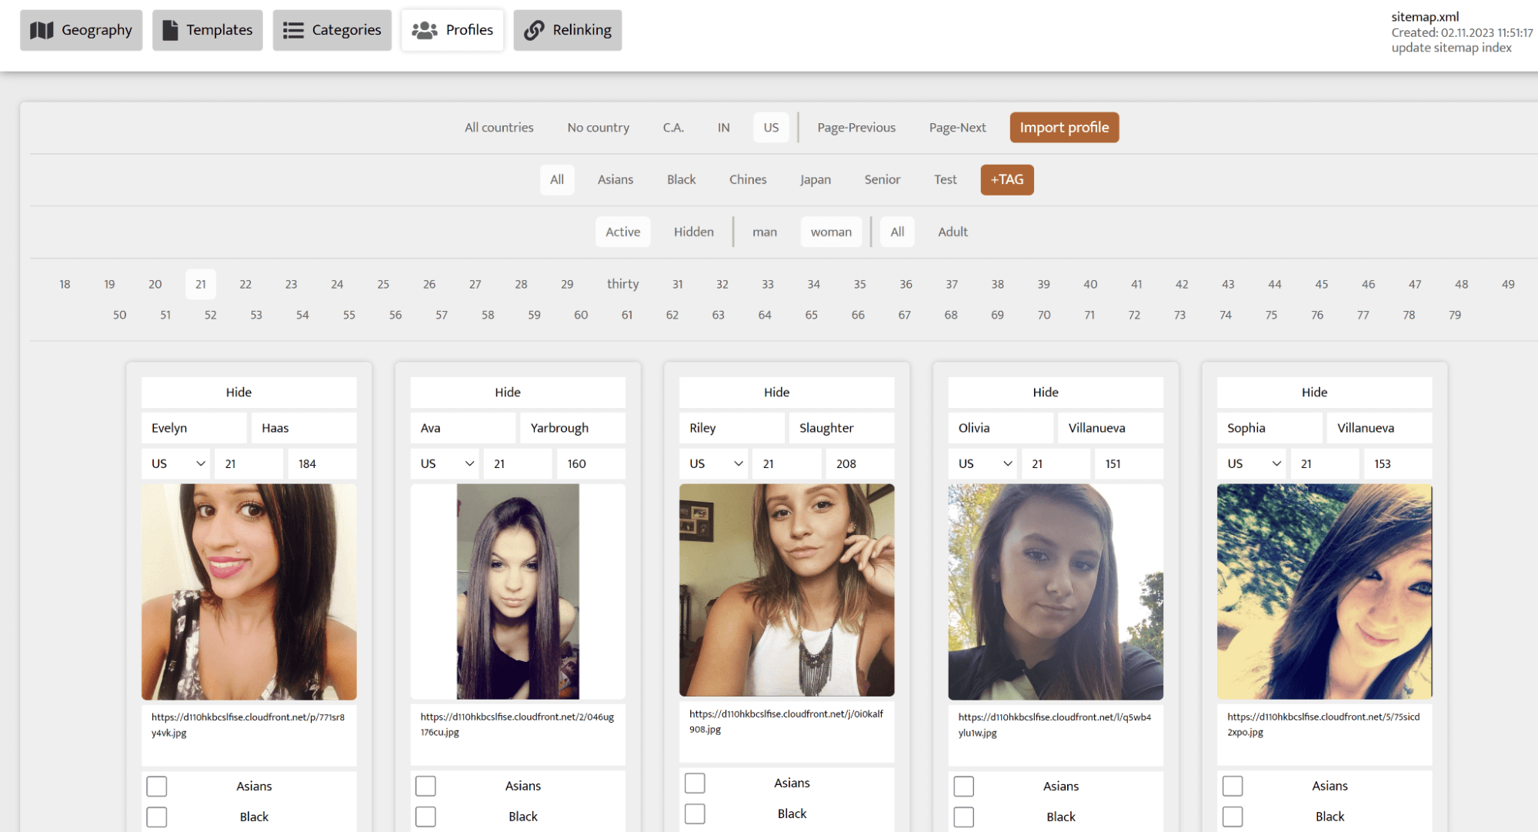Click Olivia Villanueva profile photo

(1055, 592)
